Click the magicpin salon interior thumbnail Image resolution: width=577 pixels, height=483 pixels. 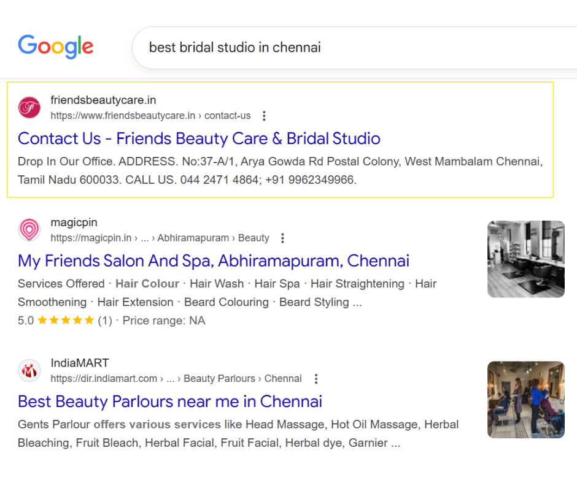point(525,259)
